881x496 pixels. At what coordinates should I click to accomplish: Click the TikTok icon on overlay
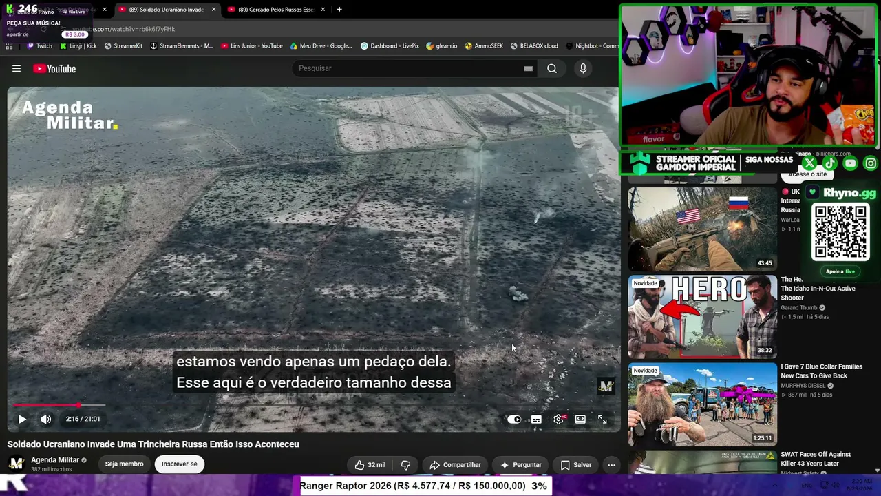tap(829, 163)
